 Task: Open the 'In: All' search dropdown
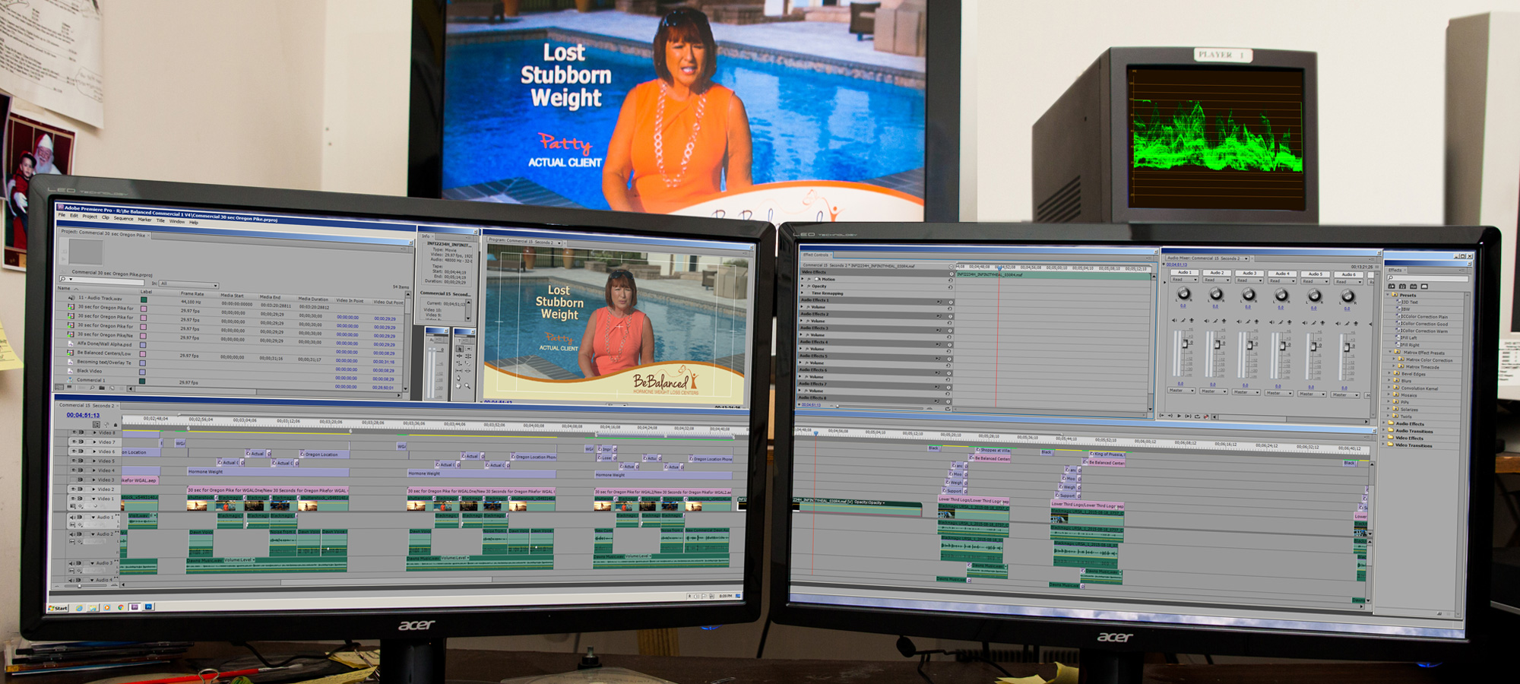click(188, 284)
